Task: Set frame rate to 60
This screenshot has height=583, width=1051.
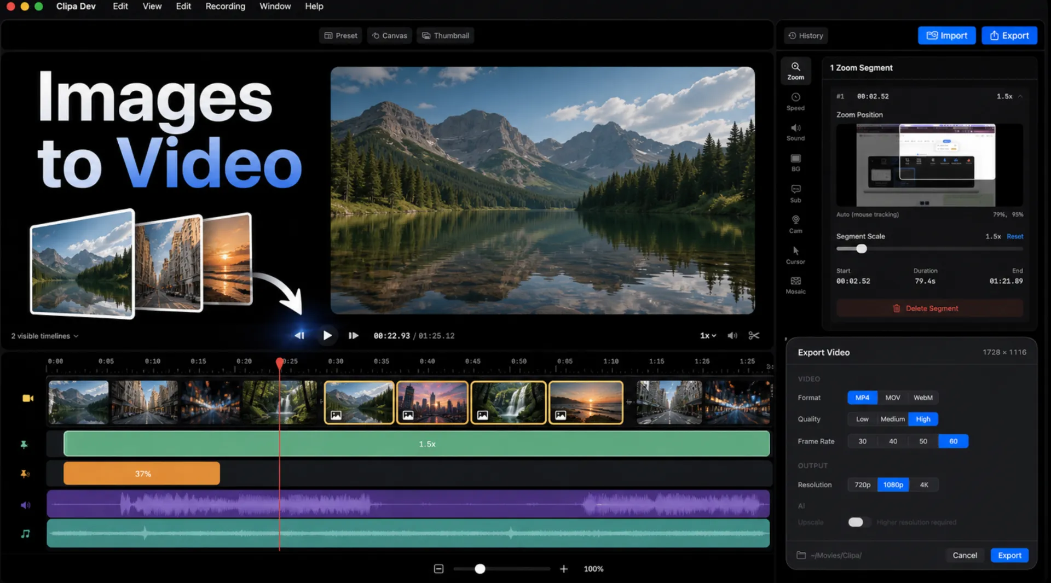Action: click(954, 441)
